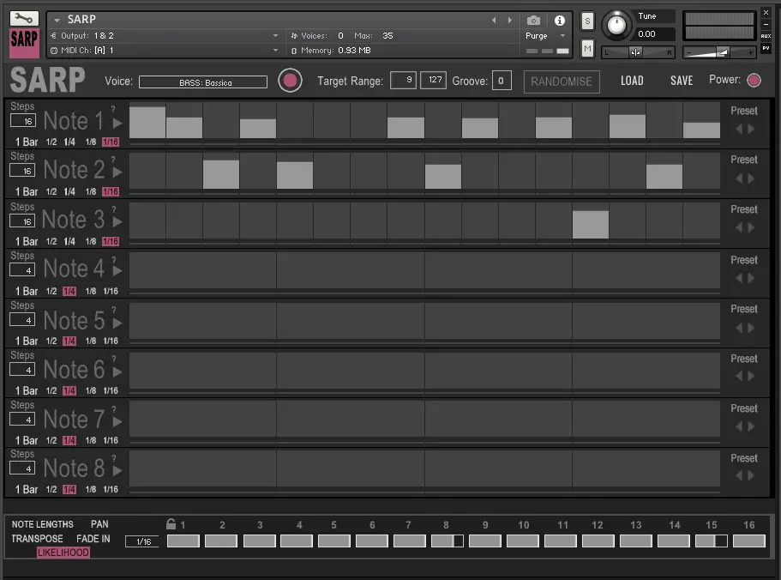Click the Tune knob
The image size is (781, 580).
coord(616,25)
